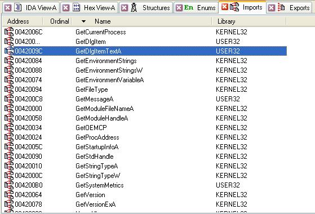315x214 pixels.
Task: Click address 0042006C
Action: [29, 32]
